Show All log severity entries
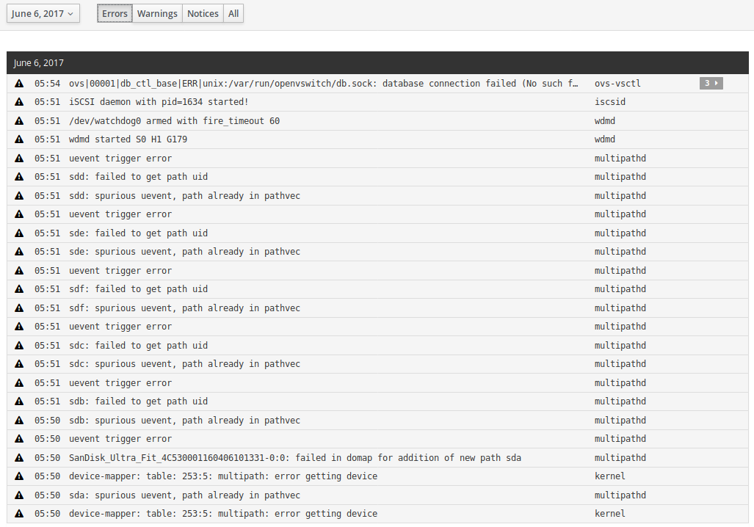Image resolution: width=754 pixels, height=527 pixels. pyautogui.click(x=233, y=14)
